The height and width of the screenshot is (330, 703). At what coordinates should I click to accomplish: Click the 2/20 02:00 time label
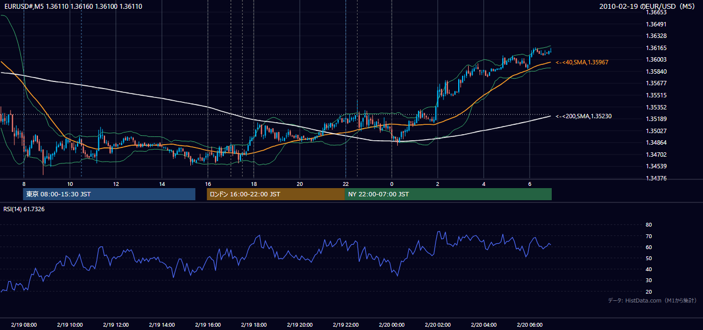(x=437, y=324)
